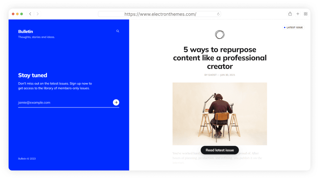Click the address bar URL
This screenshot has width=319, height=179.
[x=160, y=14]
